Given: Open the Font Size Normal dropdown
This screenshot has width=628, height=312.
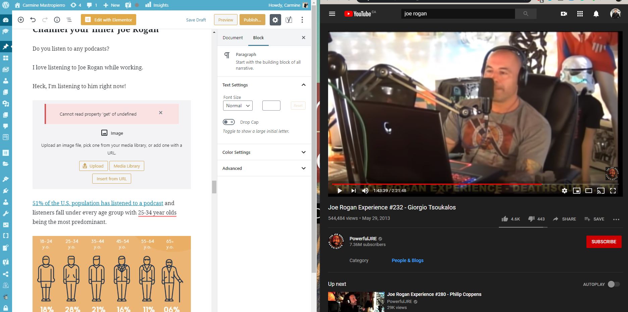Looking at the screenshot, I should coord(238,106).
